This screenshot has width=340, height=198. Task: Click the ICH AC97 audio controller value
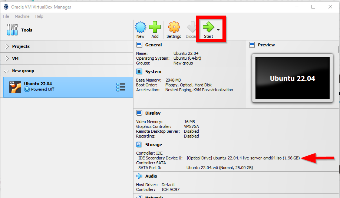pos(171,189)
